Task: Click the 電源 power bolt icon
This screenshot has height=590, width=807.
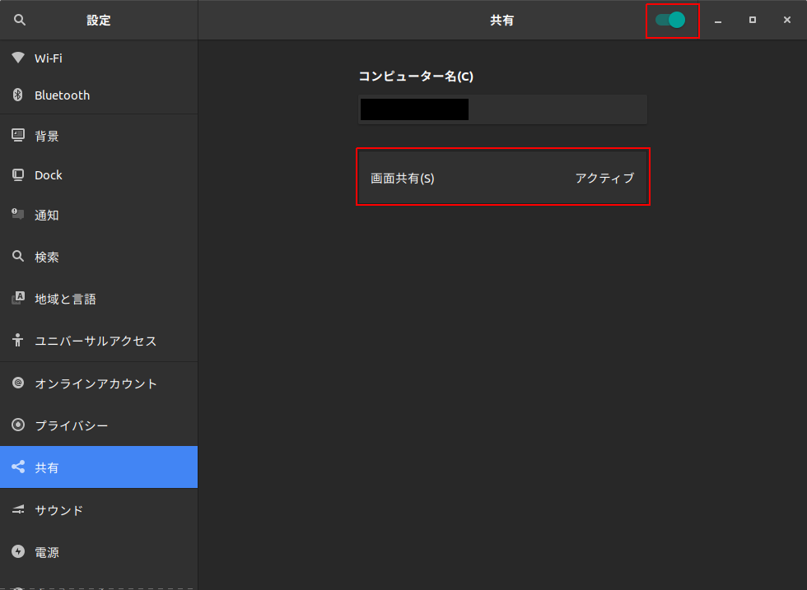Action: click(18, 551)
